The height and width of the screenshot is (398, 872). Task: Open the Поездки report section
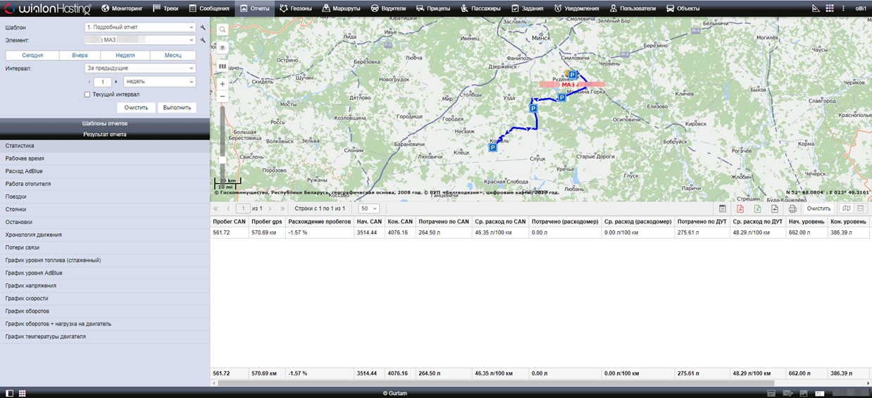click(16, 197)
